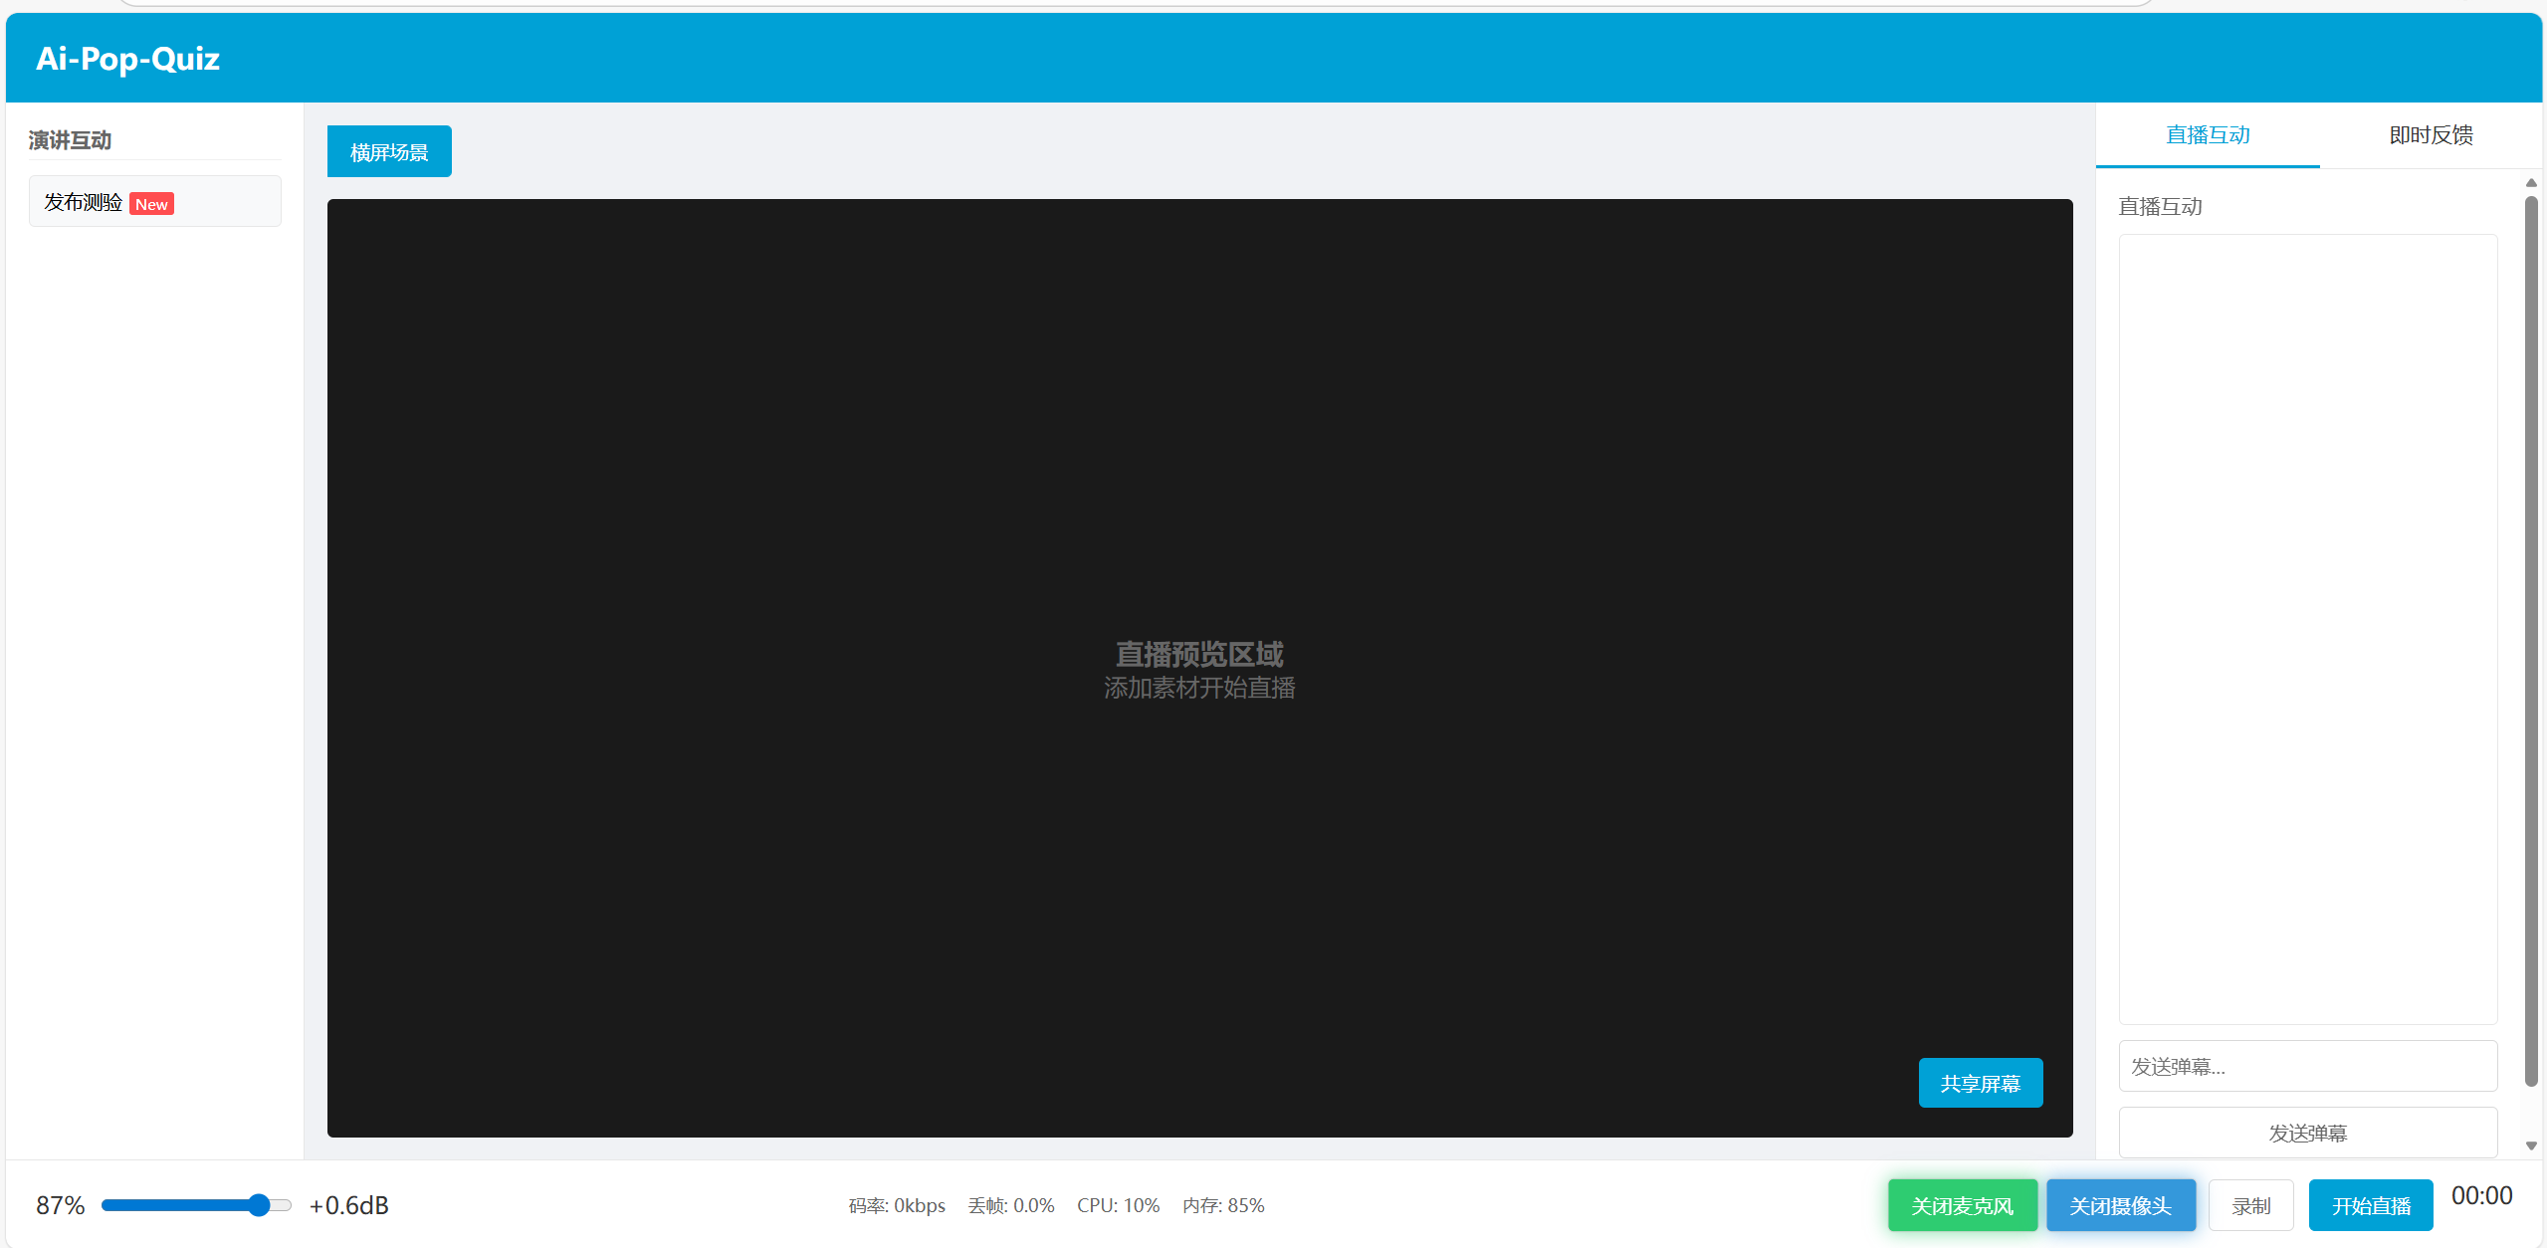Click inside the danmaku message list area
The image size is (2547, 1248).
pyautogui.click(x=2306, y=627)
